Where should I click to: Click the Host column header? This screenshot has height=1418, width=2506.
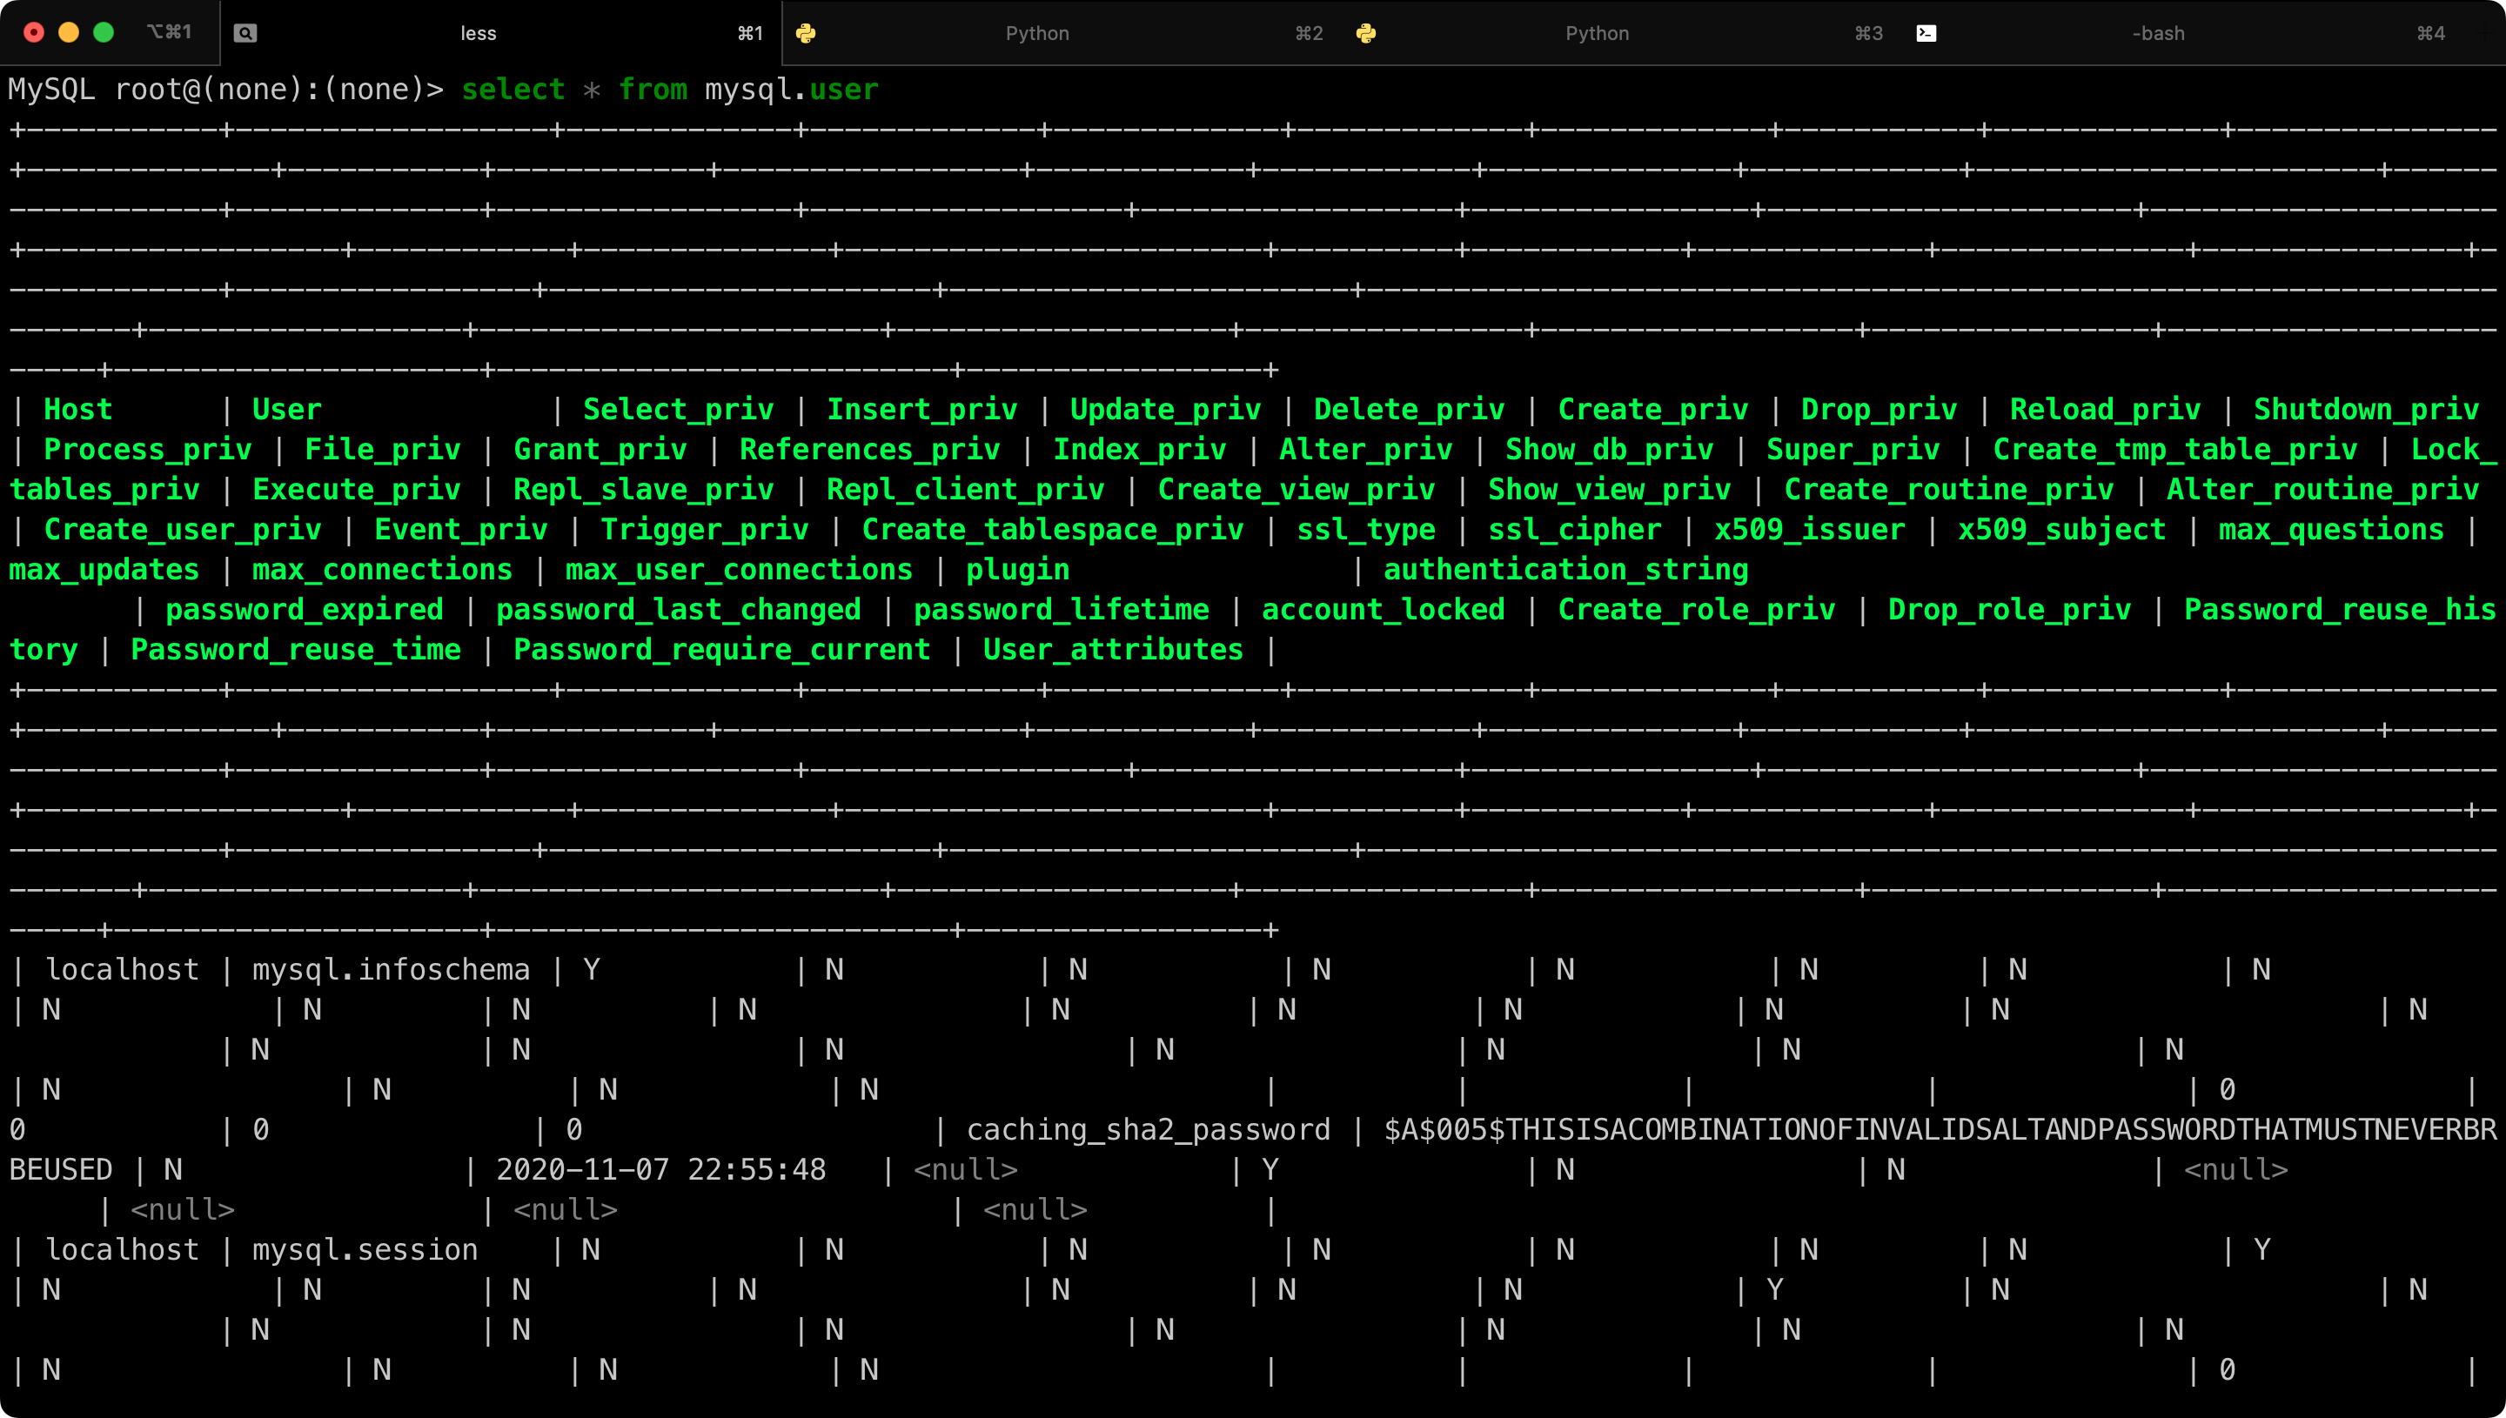(x=78, y=409)
